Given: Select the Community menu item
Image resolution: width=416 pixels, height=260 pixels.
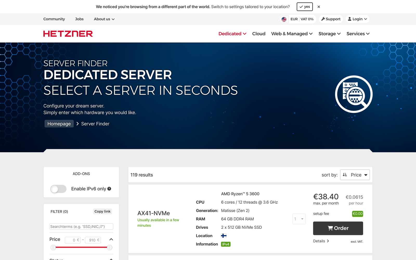Looking at the screenshot, I should (x=54, y=19).
